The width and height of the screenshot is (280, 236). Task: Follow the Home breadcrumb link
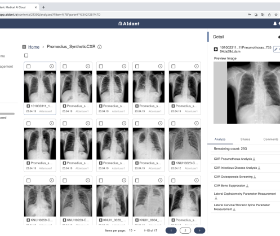34,47
